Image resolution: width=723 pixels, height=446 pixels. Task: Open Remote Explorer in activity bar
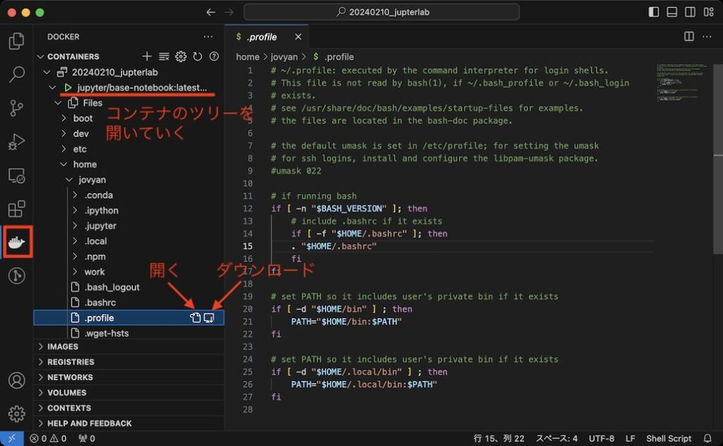click(x=16, y=176)
